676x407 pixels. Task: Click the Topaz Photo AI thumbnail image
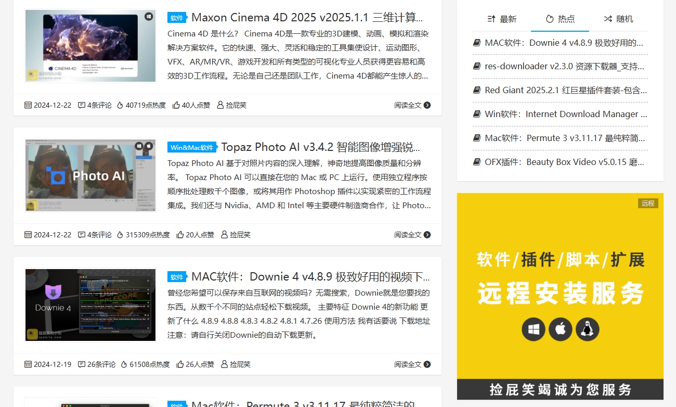(x=90, y=175)
